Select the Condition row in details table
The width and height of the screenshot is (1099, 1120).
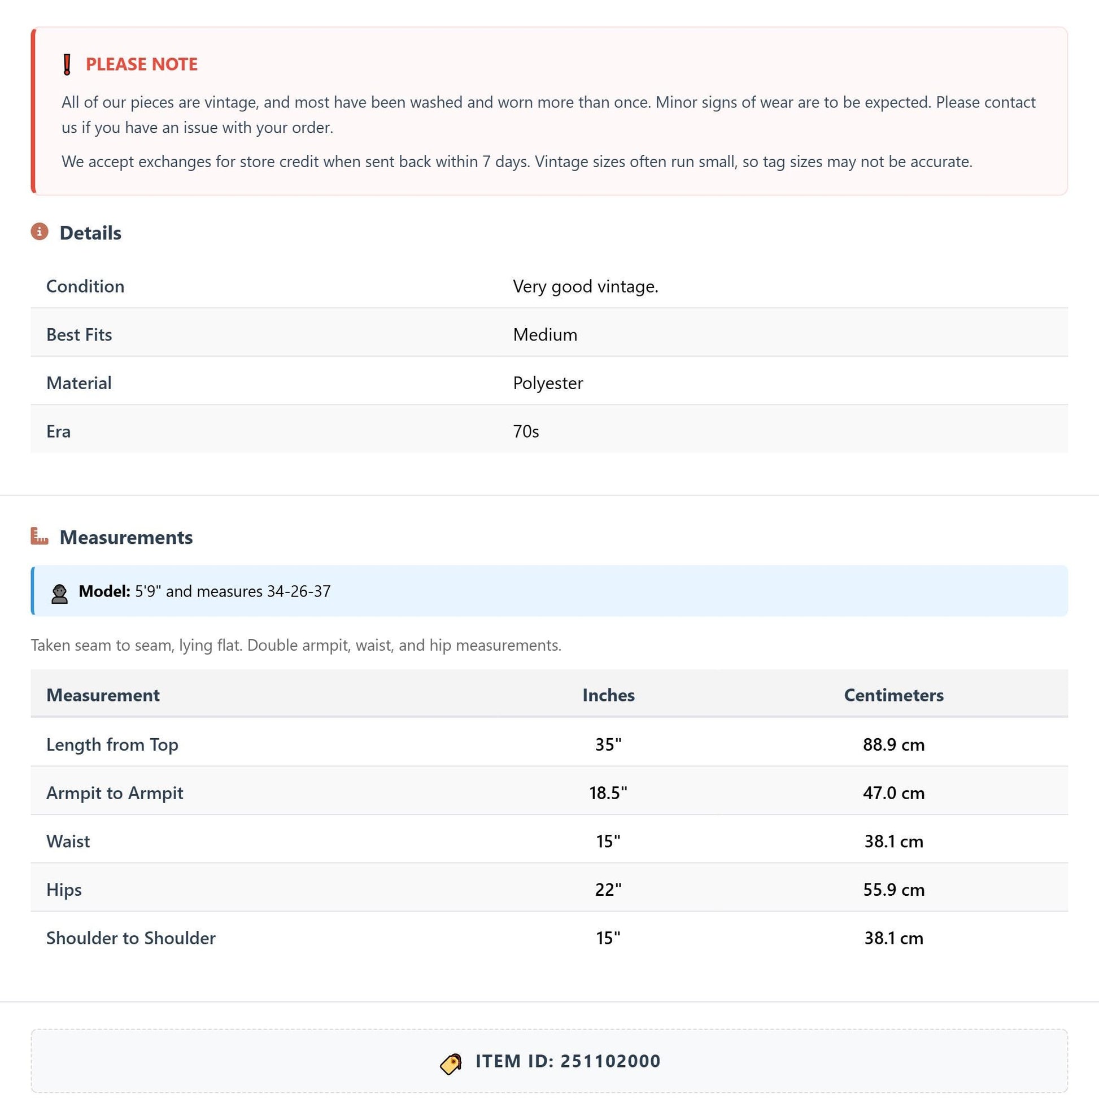pyautogui.click(x=549, y=286)
